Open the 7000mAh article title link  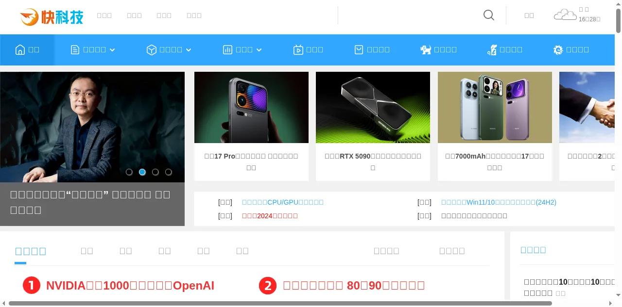(495, 162)
